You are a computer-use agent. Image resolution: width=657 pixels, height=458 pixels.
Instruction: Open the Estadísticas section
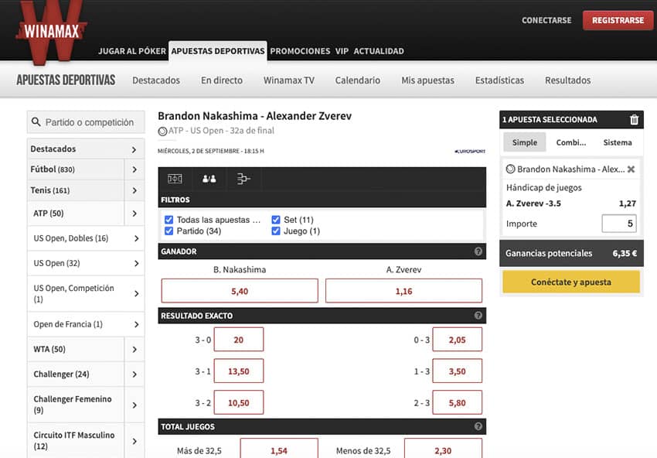(x=499, y=80)
